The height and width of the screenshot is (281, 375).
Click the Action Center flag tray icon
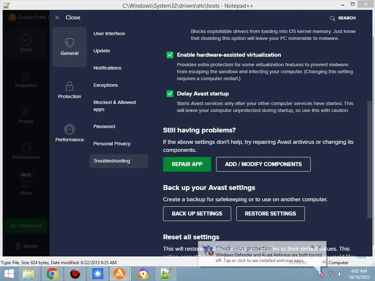320,274
